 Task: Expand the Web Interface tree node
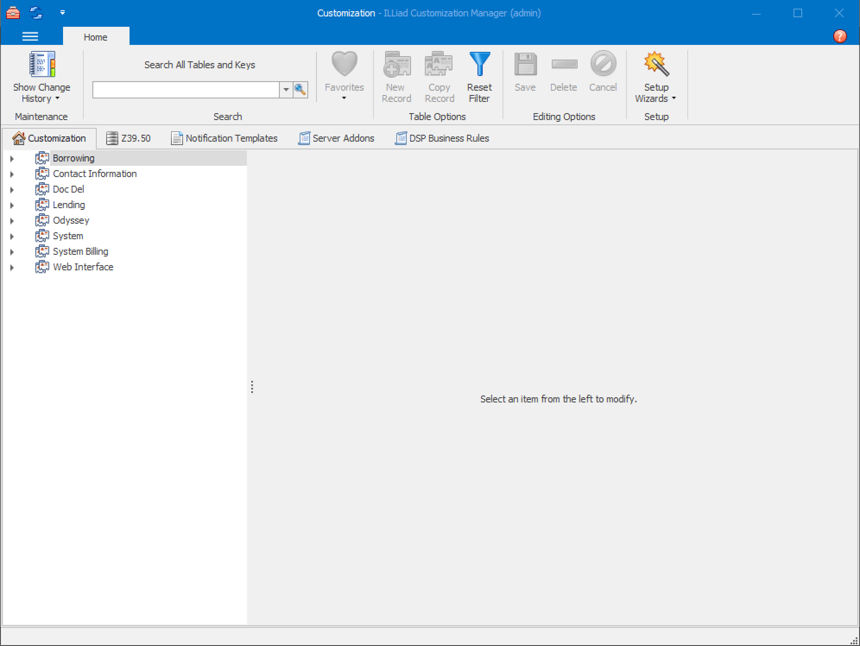tap(12, 267)
